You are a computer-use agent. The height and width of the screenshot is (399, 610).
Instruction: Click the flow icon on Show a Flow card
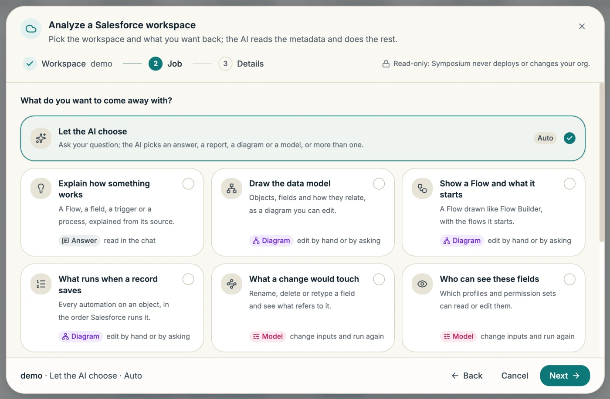click(x=422, y=188)
